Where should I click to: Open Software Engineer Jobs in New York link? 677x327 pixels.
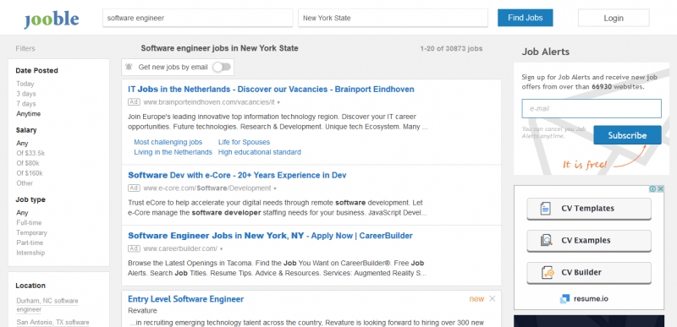pyautogui.click(x=270, y=236)
